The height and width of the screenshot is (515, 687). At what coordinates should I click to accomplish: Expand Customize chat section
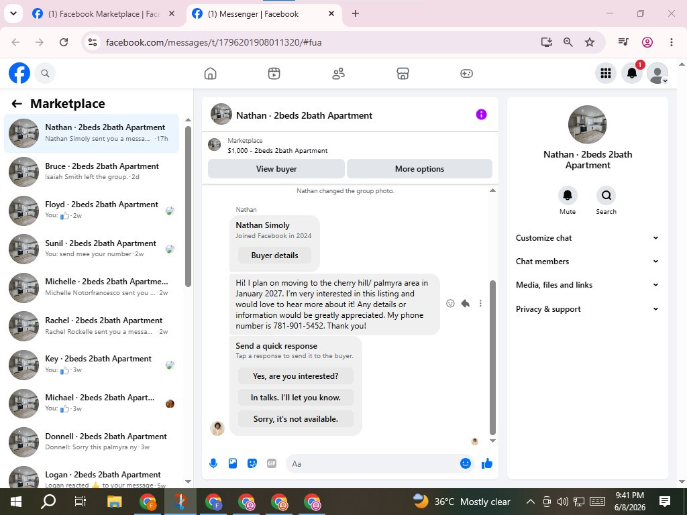[x=587, y=238]
